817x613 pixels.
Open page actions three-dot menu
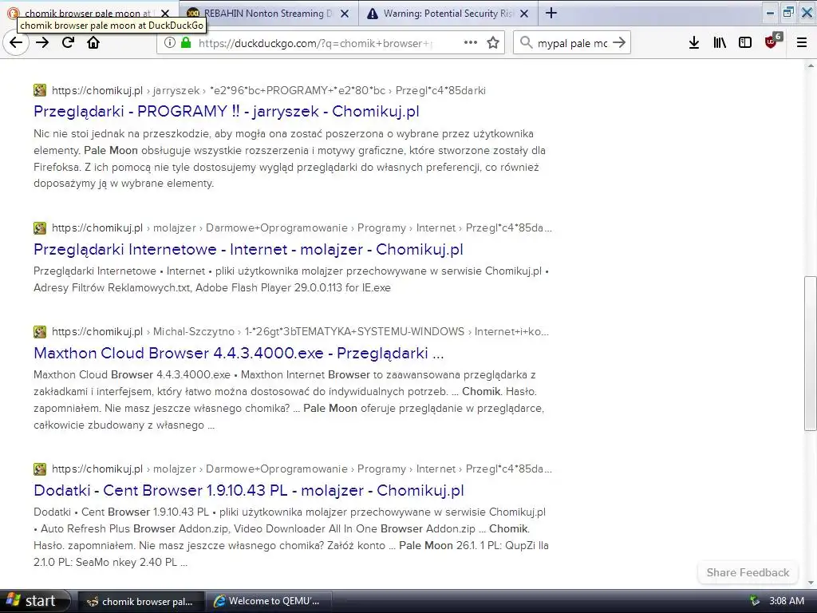click(x=471, y=43)
